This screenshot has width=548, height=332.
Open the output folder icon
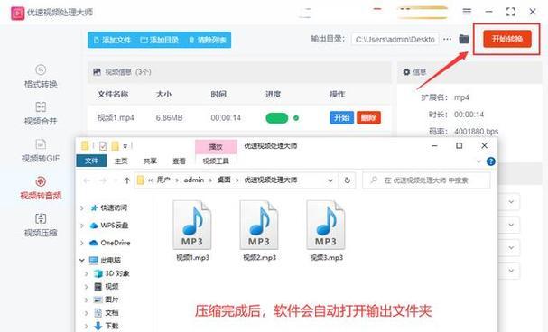point(464,39)
